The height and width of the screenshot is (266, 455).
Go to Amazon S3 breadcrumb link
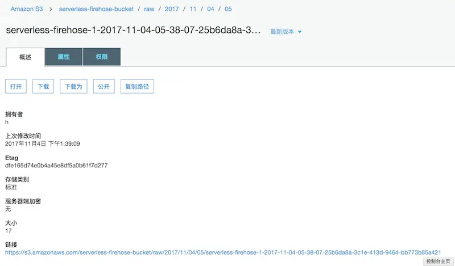(x=27, y=9)
